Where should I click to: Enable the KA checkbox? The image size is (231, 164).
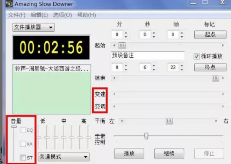(x=23, y=144)
